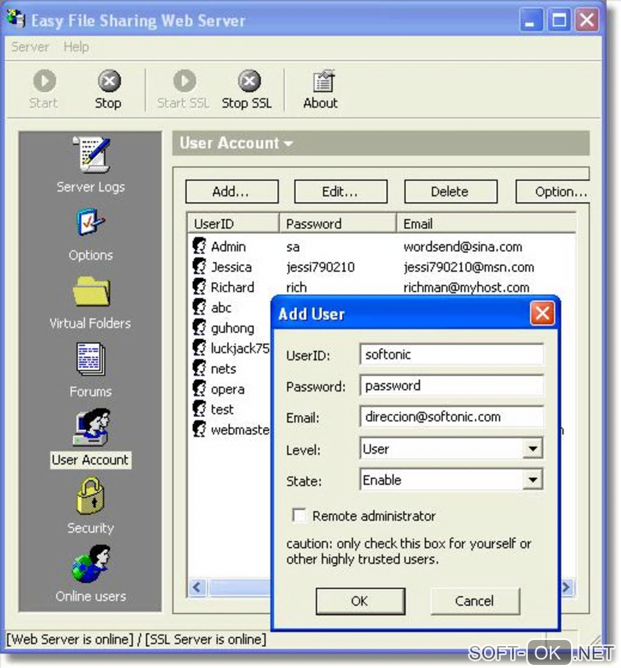
Task: Click the Stop SSL toolbar icon
Action: [249, 81]
